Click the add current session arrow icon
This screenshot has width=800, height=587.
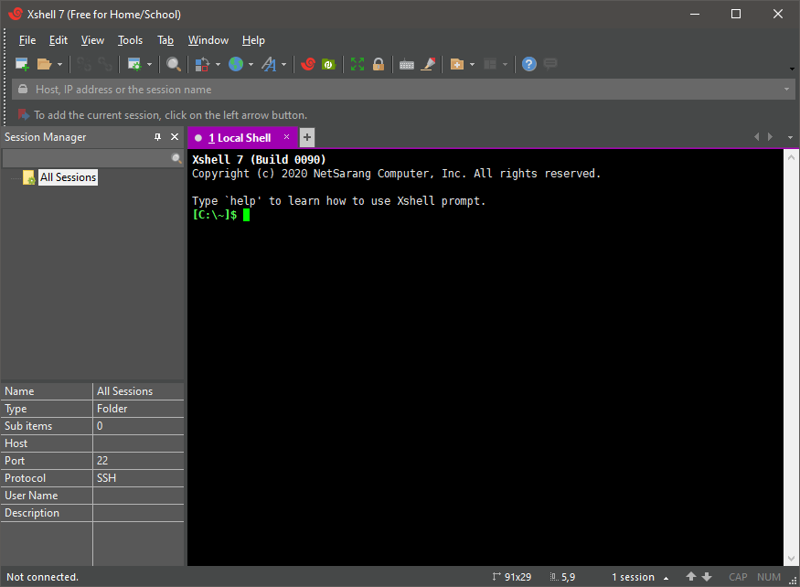24,115
